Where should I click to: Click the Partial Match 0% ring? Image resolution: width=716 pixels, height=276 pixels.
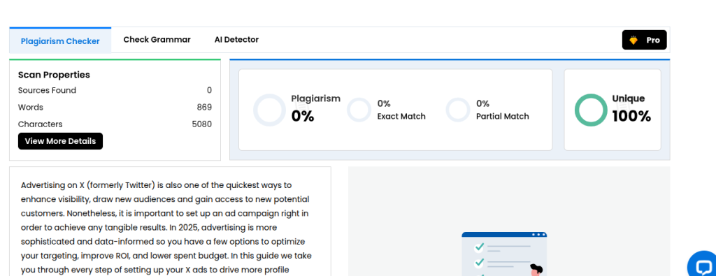[458, 110]
